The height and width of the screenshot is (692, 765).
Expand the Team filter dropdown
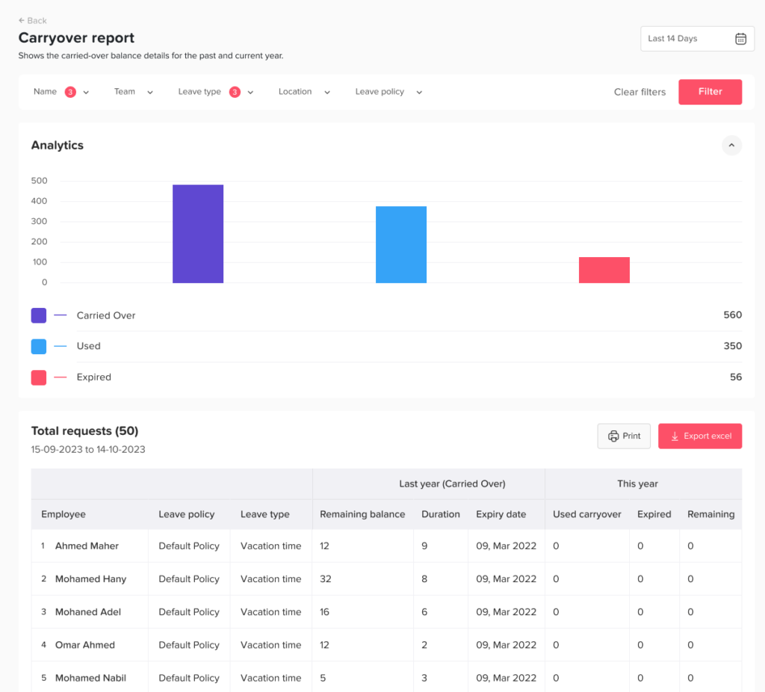click(134, 92)
